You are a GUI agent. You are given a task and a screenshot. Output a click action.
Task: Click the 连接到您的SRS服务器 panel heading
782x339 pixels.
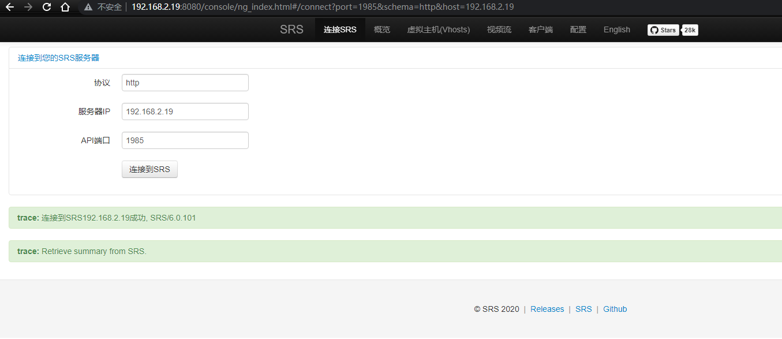point(58,58)
